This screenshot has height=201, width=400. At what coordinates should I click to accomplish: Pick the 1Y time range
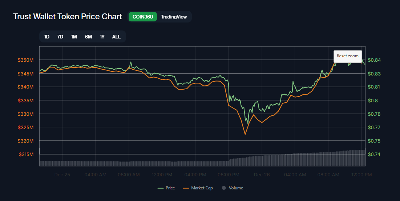[x=102, y=37]
